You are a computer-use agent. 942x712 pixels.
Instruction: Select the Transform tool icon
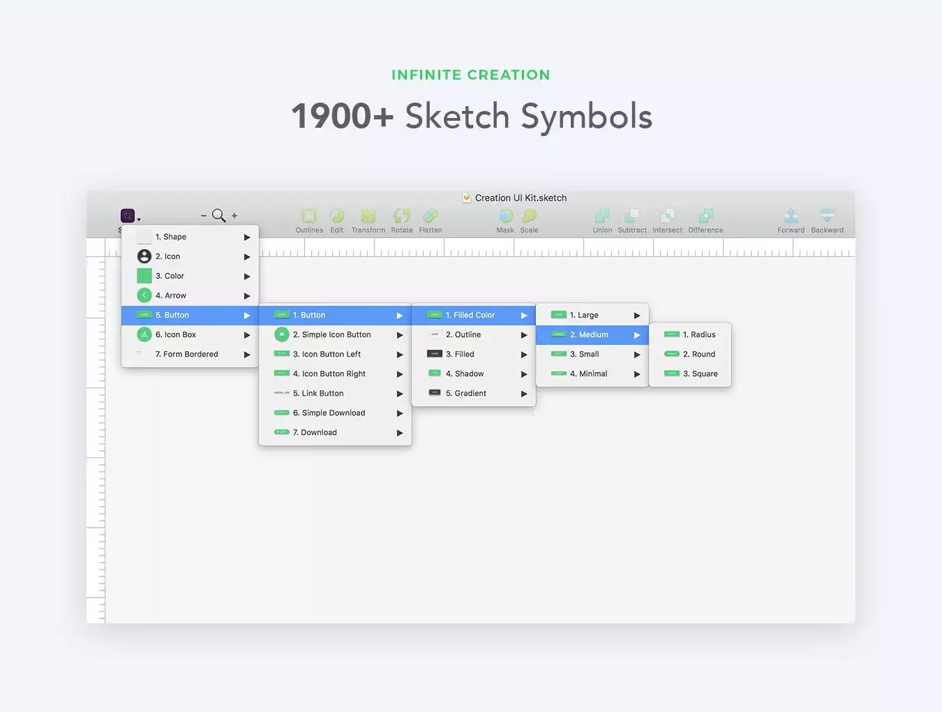[368, 216]
